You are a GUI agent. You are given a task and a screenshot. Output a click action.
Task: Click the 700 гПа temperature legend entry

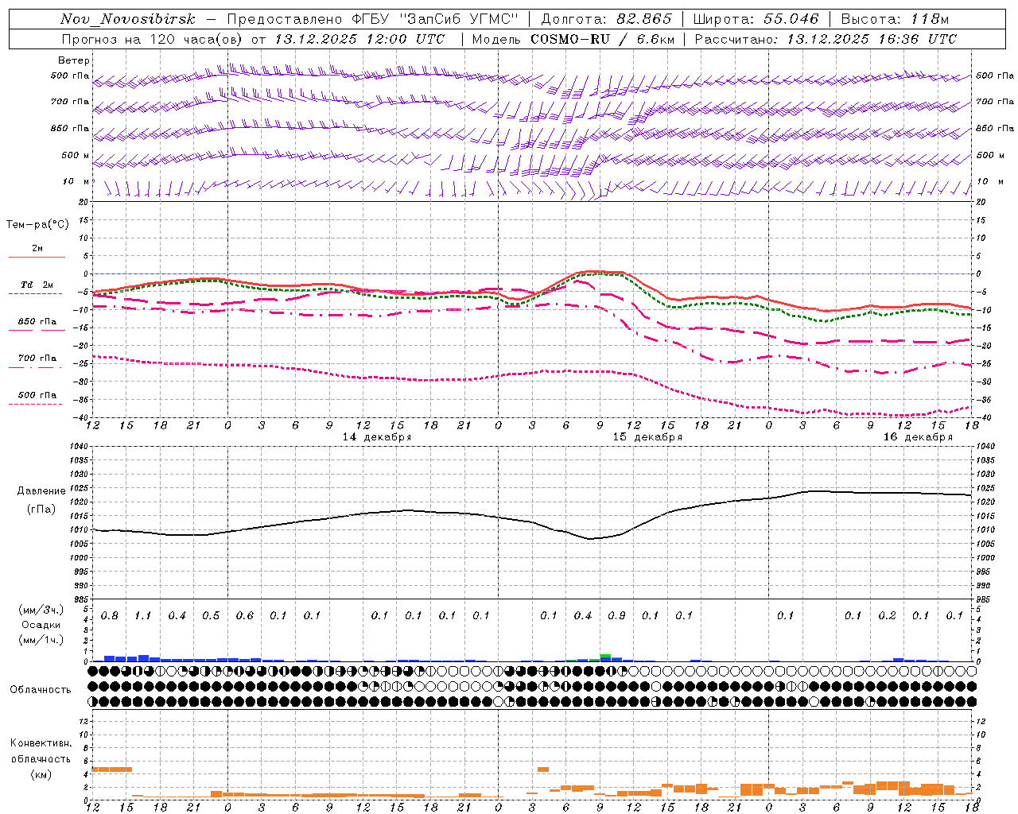37,359
